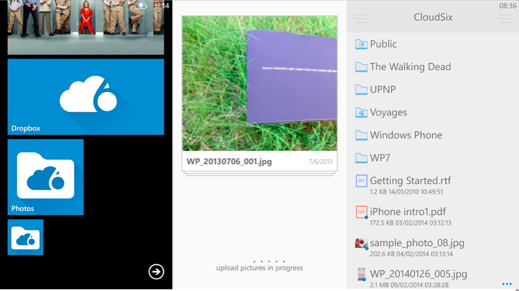Open the Public folder
The image size is (519, 291).
click(433, 44)
